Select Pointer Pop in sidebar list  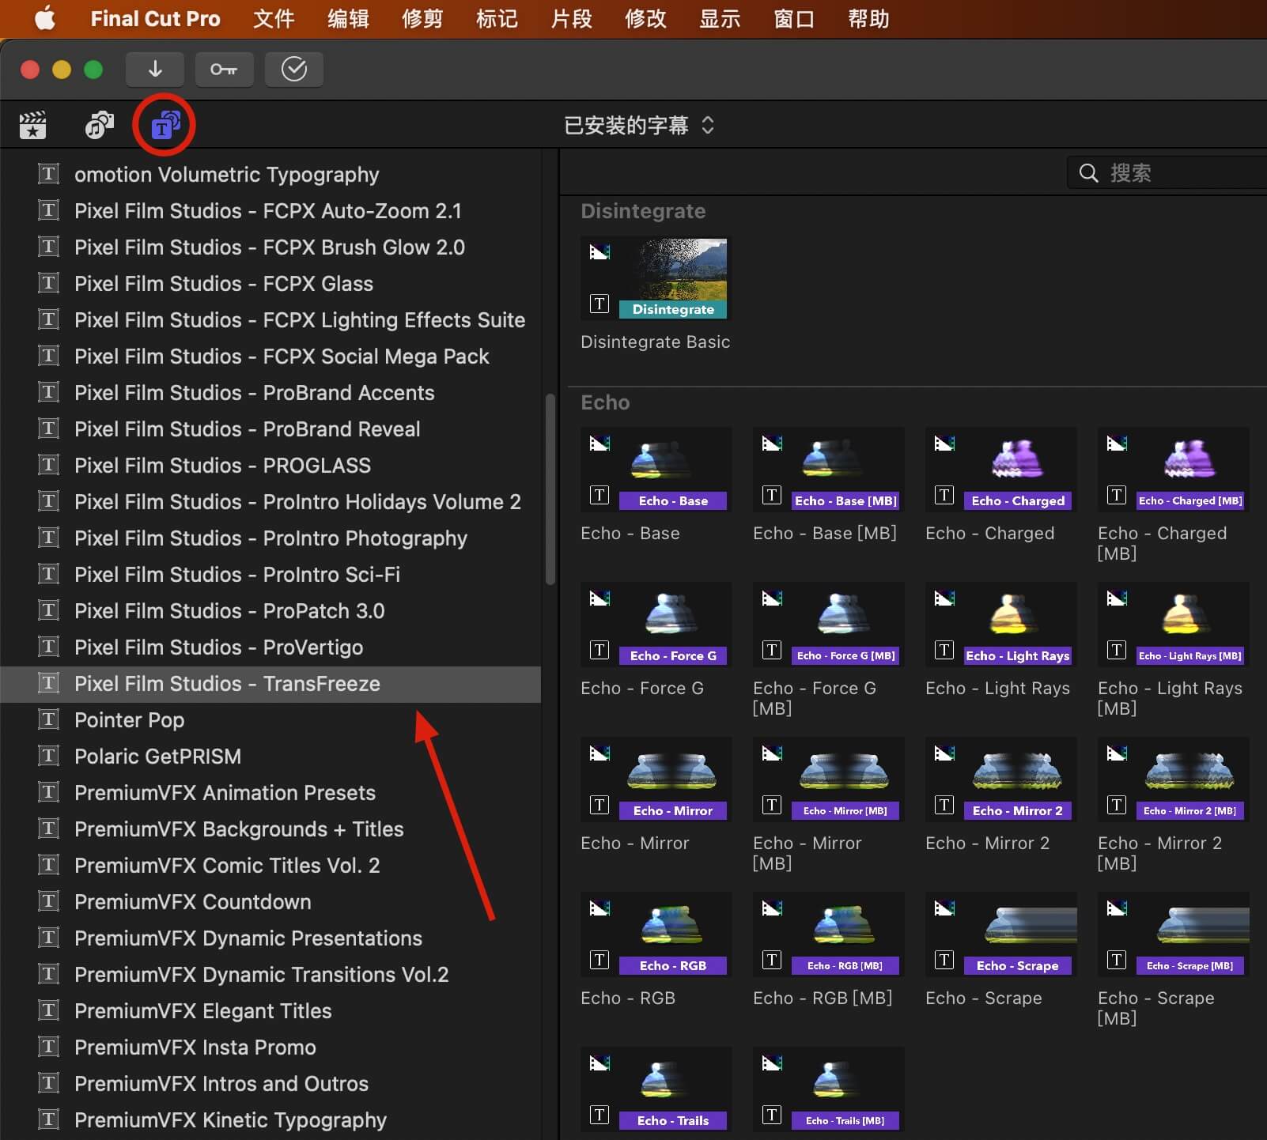click(x=129, y=720)
